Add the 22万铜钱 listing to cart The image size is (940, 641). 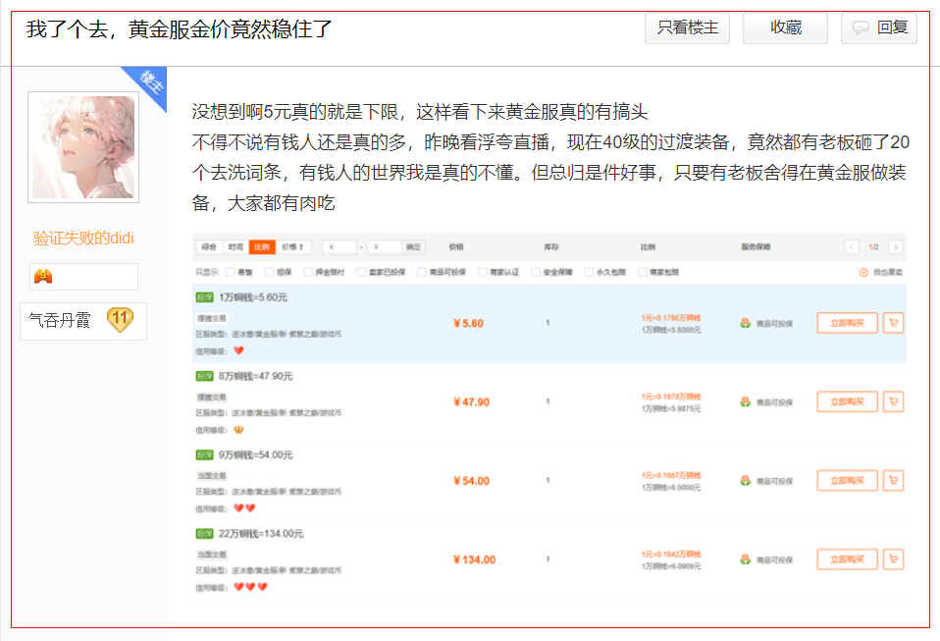[x=893, y=560]
